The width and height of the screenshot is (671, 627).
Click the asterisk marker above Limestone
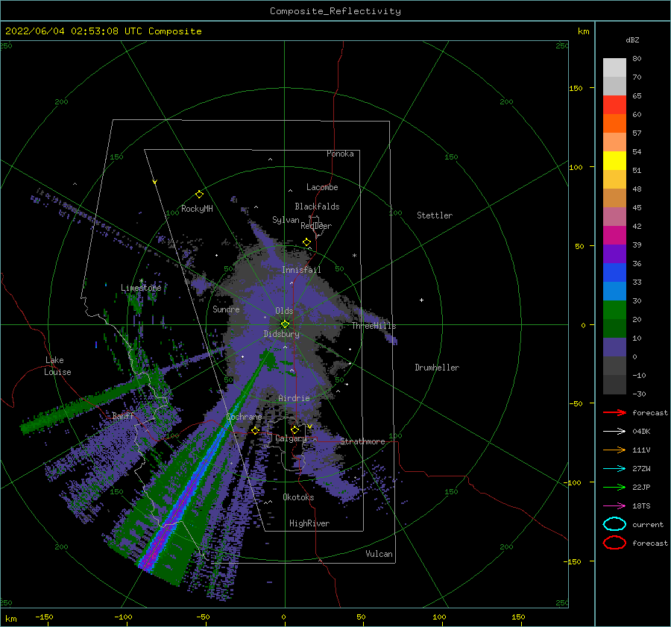[x=141, y=281]
